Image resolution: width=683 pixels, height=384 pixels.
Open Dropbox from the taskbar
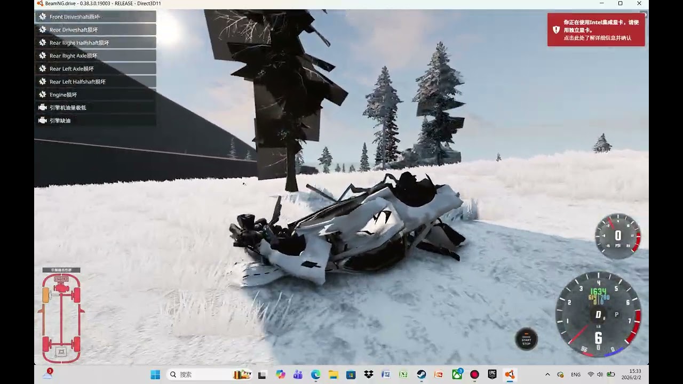point(368,375)
